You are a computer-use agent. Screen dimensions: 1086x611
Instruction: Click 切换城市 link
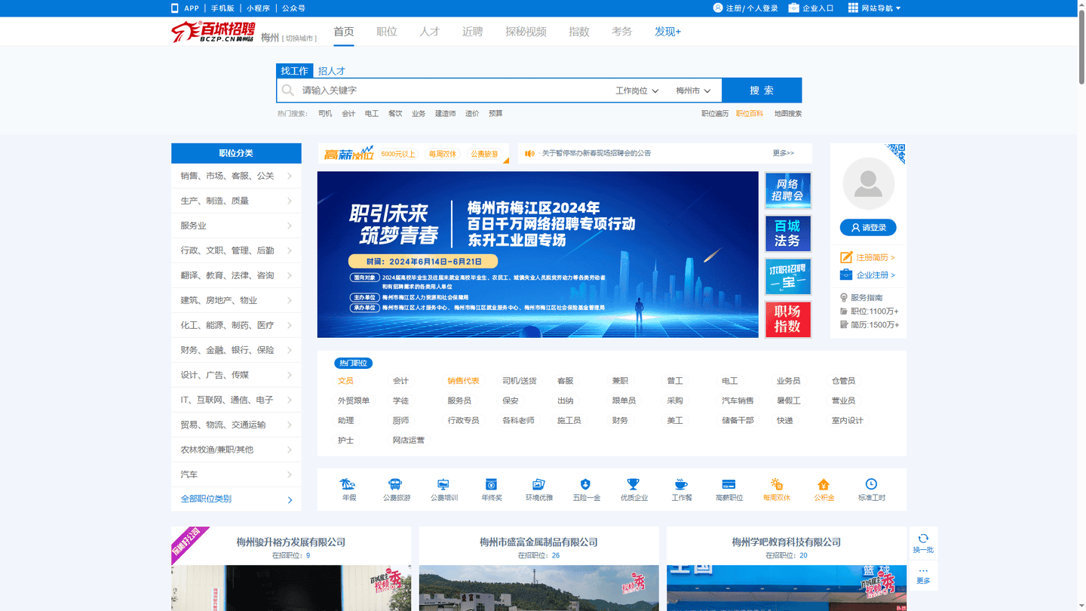click(x=299, y=38)
